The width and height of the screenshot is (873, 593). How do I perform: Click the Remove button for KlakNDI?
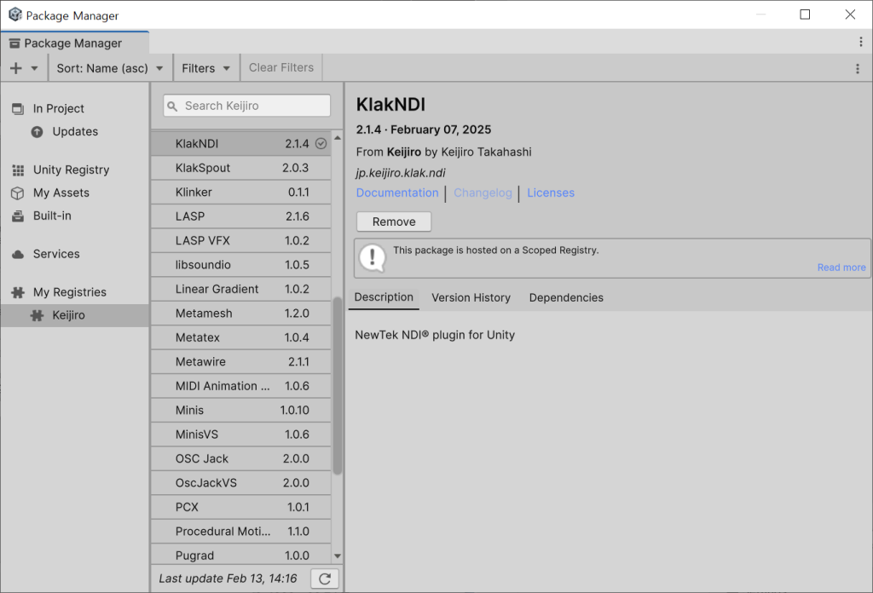pyautogui.click(x=393, y=221)
